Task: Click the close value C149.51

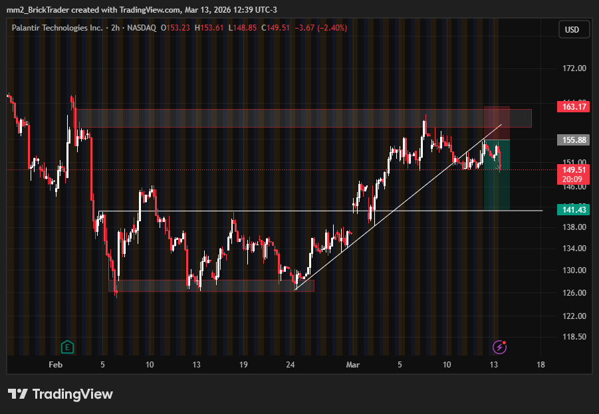Action: (275, 28)
